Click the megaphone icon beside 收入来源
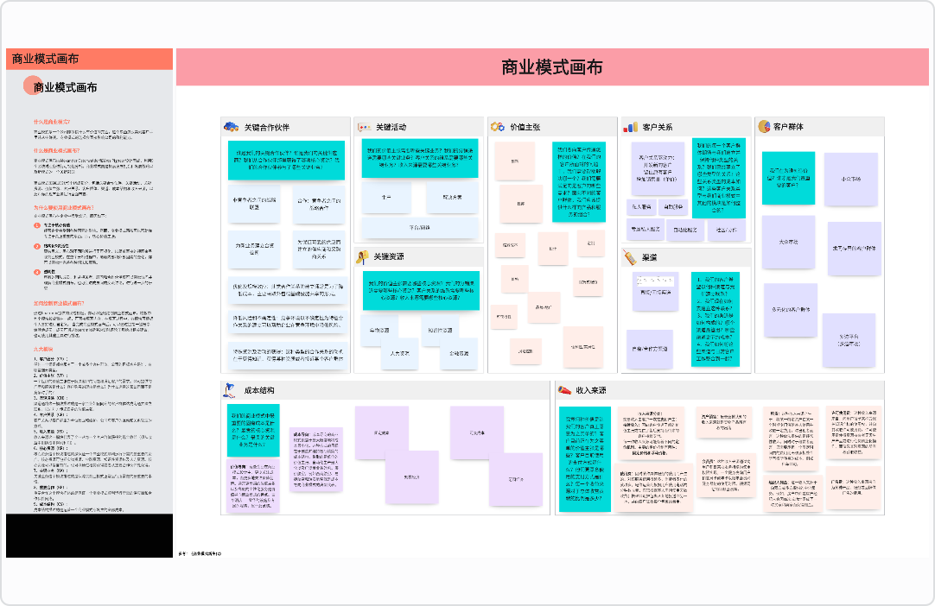This screenshot has width=935, height=606. (x=564, y=390)
